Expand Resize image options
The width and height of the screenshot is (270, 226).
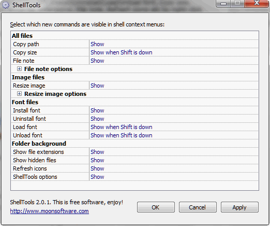point(19,94)
